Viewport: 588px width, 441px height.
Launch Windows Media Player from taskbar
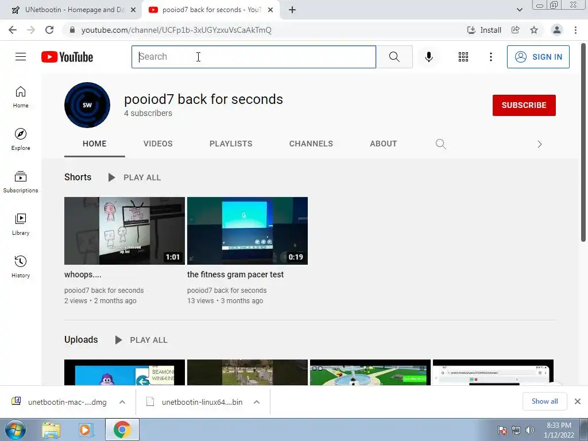(x=86, y=430)
